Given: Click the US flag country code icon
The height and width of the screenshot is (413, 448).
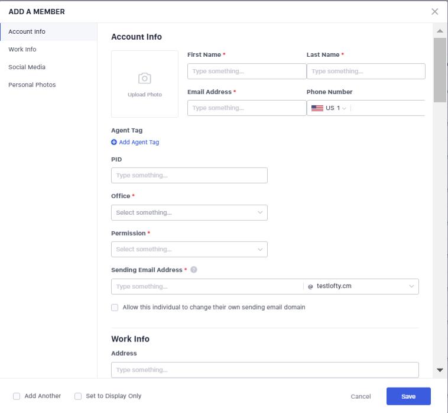Looking at the screenshot, I should (317, 108).
